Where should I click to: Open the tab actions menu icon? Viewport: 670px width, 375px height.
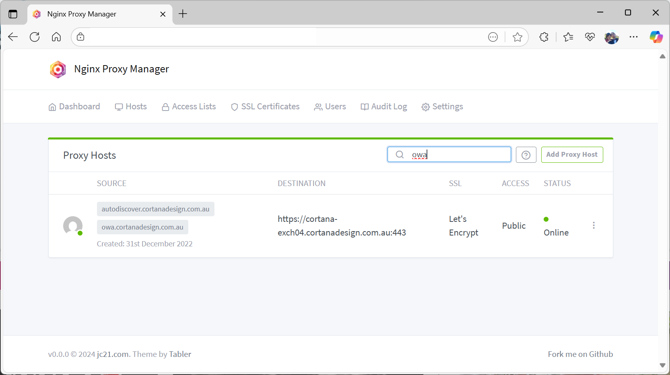coord(13,14)
